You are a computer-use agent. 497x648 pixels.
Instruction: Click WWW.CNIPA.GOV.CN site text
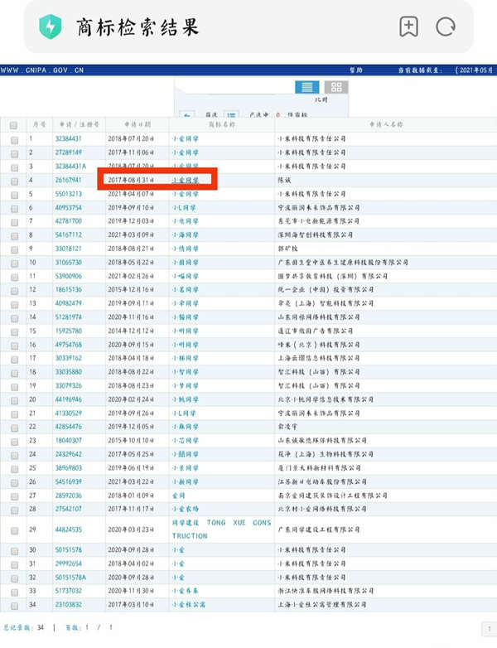(42, 70)
